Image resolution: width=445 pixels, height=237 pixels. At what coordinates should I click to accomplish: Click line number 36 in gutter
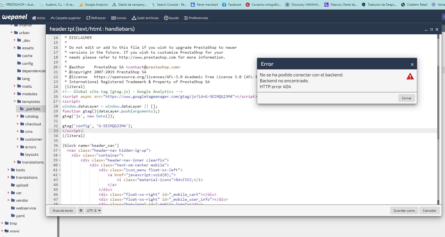pyautogui.click(x=56, y=145)
